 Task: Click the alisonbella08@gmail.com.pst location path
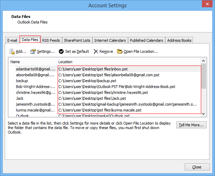pyautogui.click(x=109, y=75)
